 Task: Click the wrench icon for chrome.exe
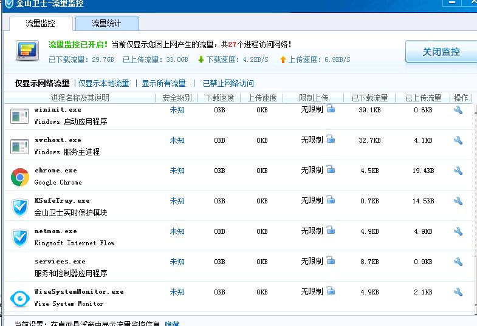click(458, 171)
